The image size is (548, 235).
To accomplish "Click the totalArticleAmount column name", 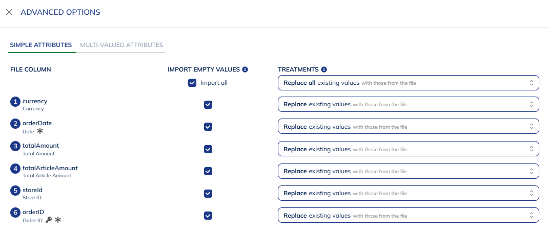I will point(50,168).
